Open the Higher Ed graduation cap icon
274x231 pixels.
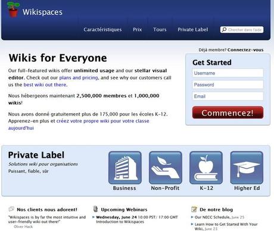click(247, 168)
